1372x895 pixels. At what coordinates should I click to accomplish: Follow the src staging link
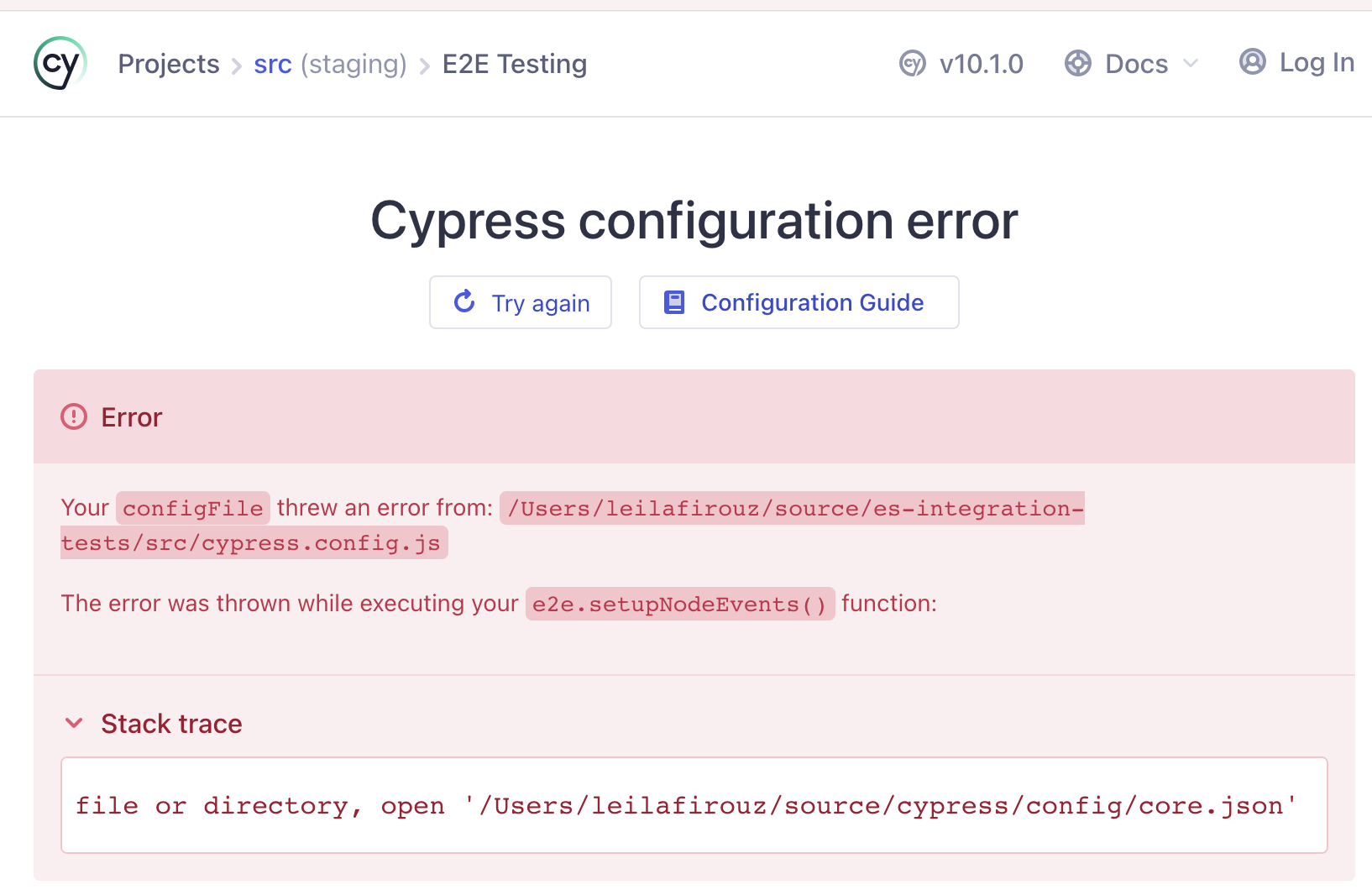tap(272, 63)
